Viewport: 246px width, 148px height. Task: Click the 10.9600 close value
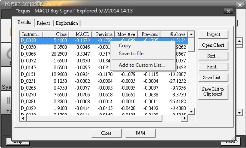(x=59, y=74)
